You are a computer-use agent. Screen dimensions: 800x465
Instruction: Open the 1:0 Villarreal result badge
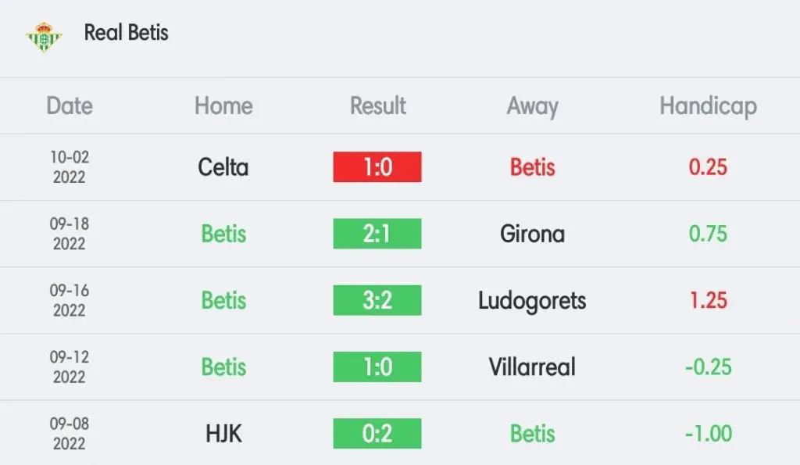tap(377, 367)
